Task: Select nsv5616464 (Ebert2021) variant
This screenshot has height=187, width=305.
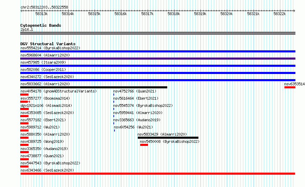Action: [x=136, y=98]
